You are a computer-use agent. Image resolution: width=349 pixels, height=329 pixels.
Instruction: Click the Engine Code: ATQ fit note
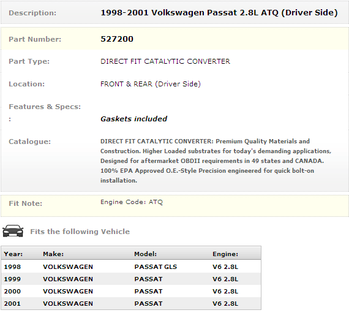[132, 202]
